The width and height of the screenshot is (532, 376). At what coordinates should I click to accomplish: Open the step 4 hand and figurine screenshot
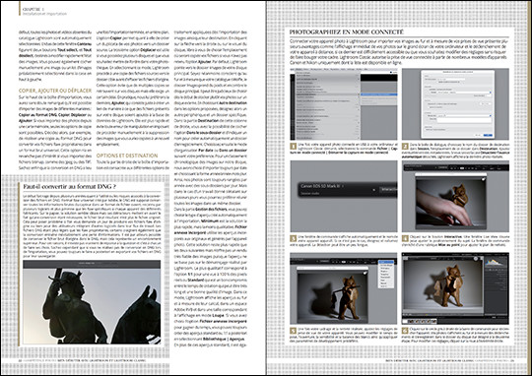click(x=455, y=196)
